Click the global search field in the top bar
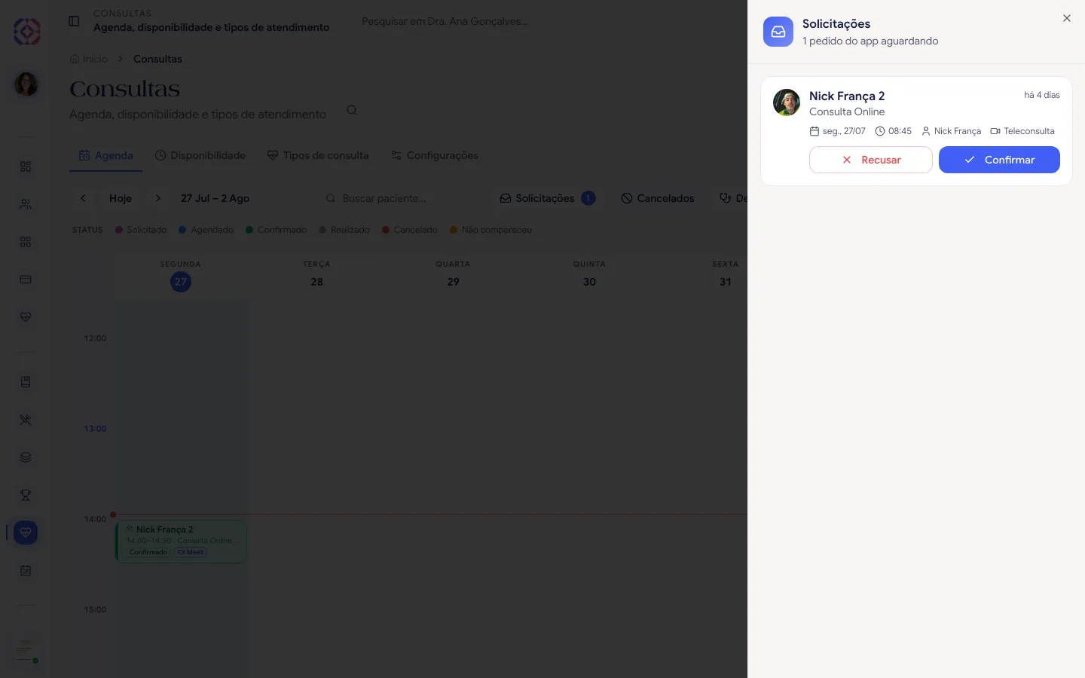 [x=445, y=21]
